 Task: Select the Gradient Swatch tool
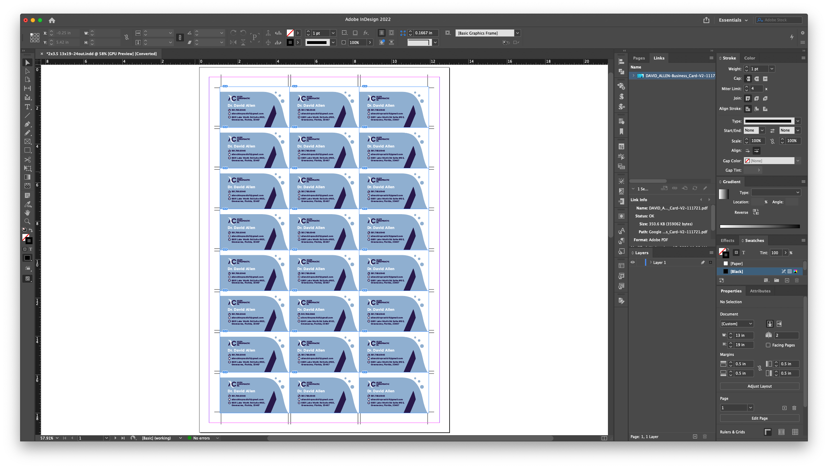(27, 177)
